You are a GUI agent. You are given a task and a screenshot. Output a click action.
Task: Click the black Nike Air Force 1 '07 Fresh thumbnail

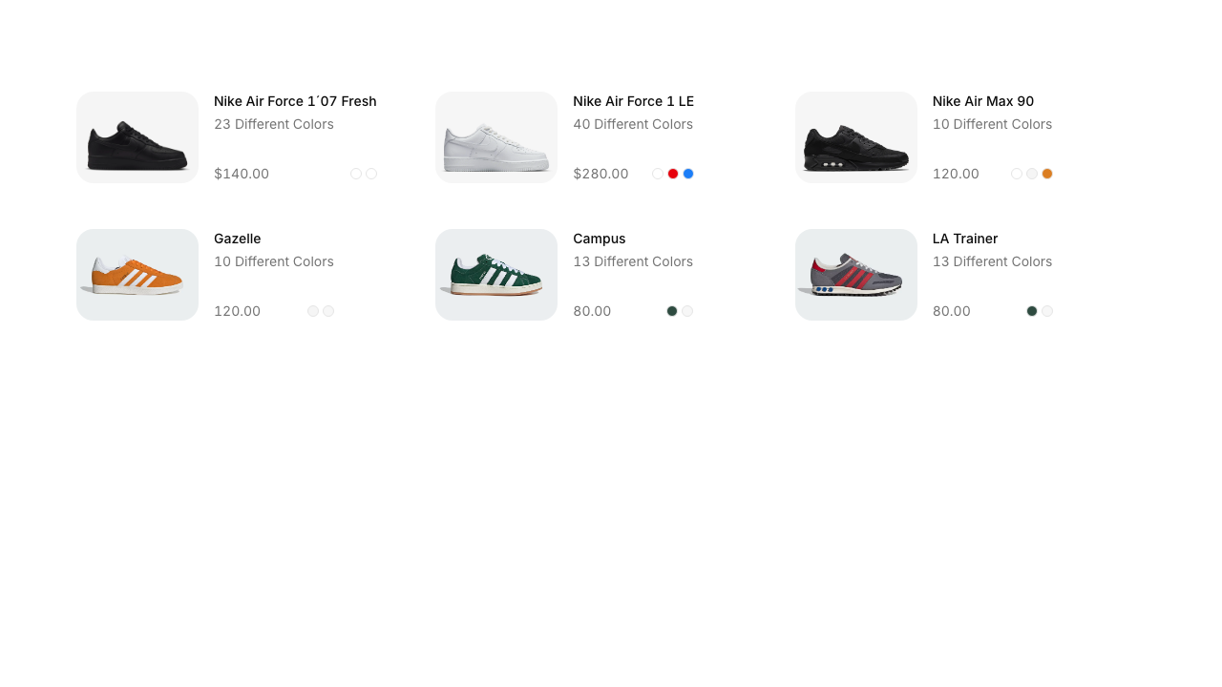pyautogui.click(x=137, y=136)
